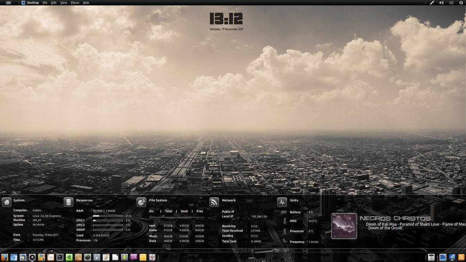Open the green Ubuntu logo dock icon
Screen dimensions: 466x262
[x=69, y=257]
